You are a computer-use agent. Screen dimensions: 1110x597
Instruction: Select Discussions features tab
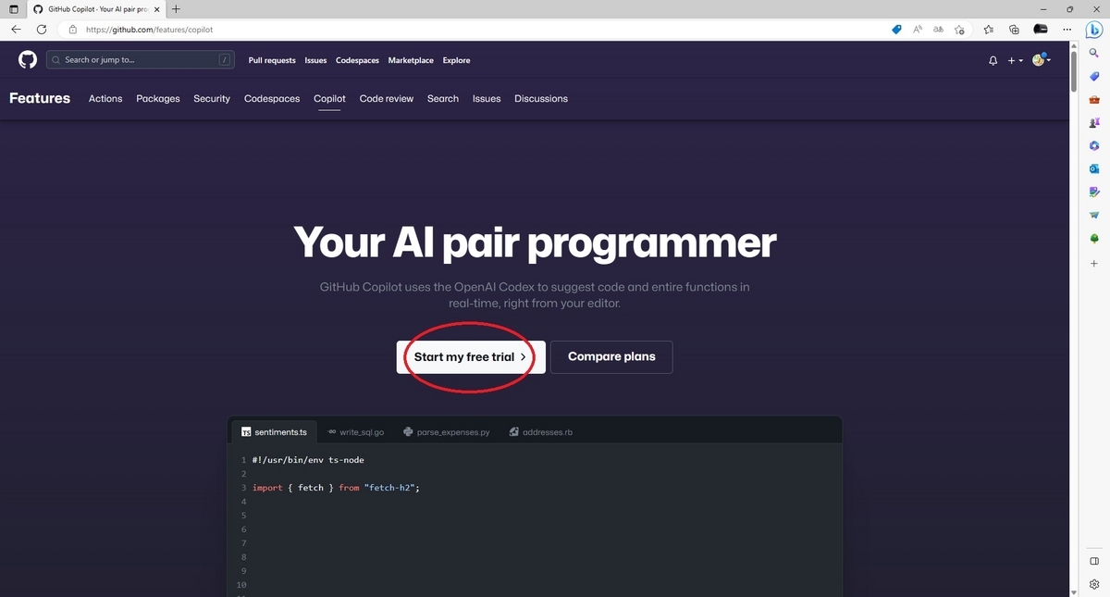pos(541,98)
